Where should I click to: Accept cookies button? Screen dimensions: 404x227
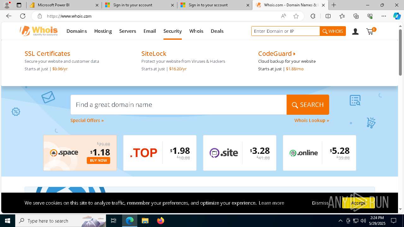[358, 203]
